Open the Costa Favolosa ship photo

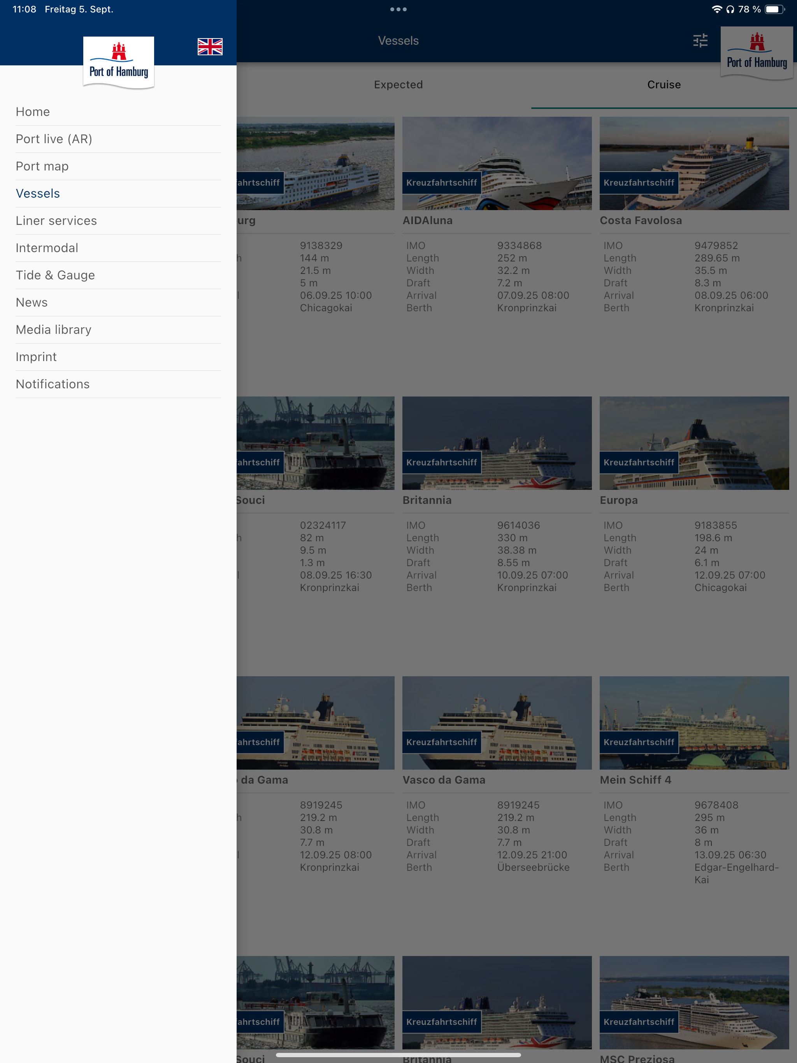coord(694,163)
